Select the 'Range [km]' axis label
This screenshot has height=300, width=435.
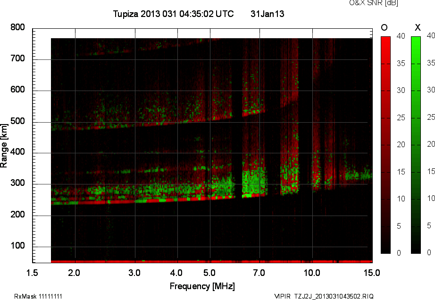click(x=4, y=145)
